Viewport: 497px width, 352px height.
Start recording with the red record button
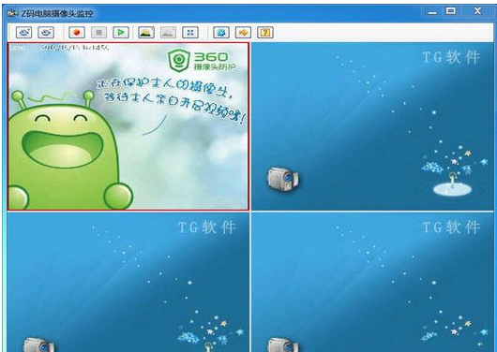[77, 32]
